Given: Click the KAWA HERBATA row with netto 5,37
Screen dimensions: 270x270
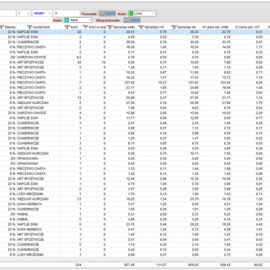Looking at the screenshot, I should [135, 204].
